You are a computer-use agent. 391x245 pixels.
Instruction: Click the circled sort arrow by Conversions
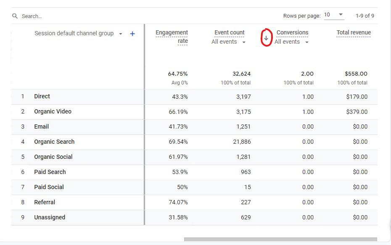266,38
